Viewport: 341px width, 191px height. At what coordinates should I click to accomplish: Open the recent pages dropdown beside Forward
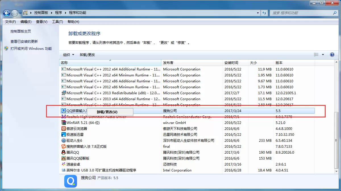tap(20, 13)
